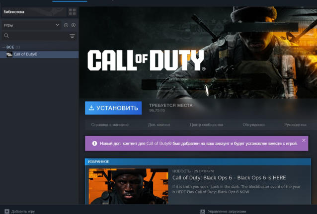The height and width of the screenshot is (214, 317).
Task: Click the Black Ops 6 news thumbnail
Action: pyautogui.click(x=128, y=186)
